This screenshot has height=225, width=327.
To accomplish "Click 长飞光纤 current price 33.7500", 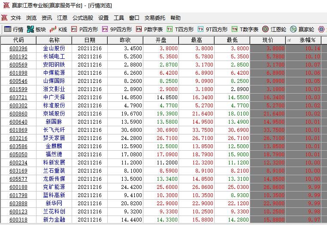I will (x=274, y=130).
